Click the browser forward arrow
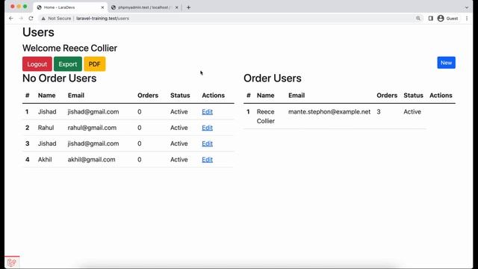 [21, 18]
